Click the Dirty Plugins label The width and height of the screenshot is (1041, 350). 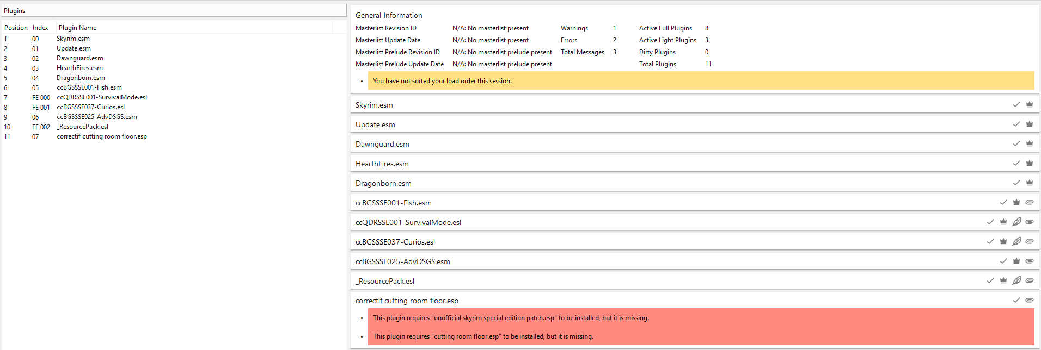tap(657, 52)
